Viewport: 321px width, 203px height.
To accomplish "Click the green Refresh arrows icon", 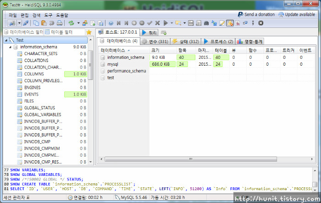I will point(71,23).
